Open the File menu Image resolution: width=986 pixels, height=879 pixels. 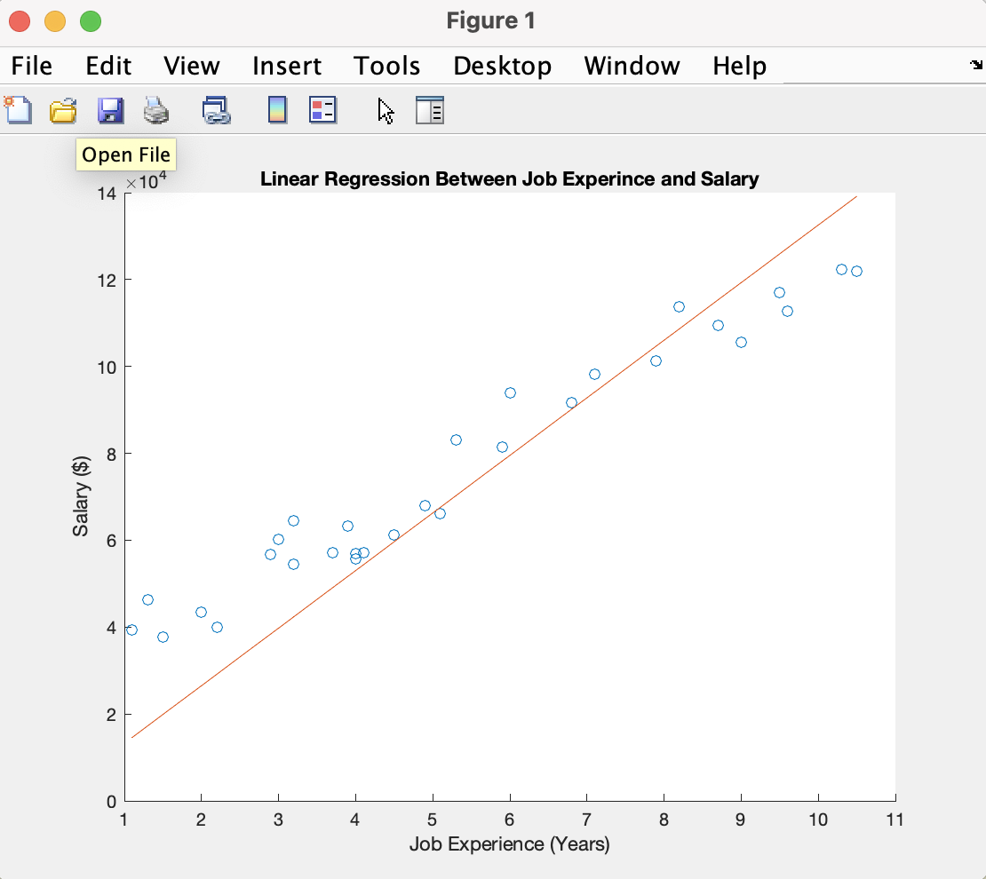[30, 65]
